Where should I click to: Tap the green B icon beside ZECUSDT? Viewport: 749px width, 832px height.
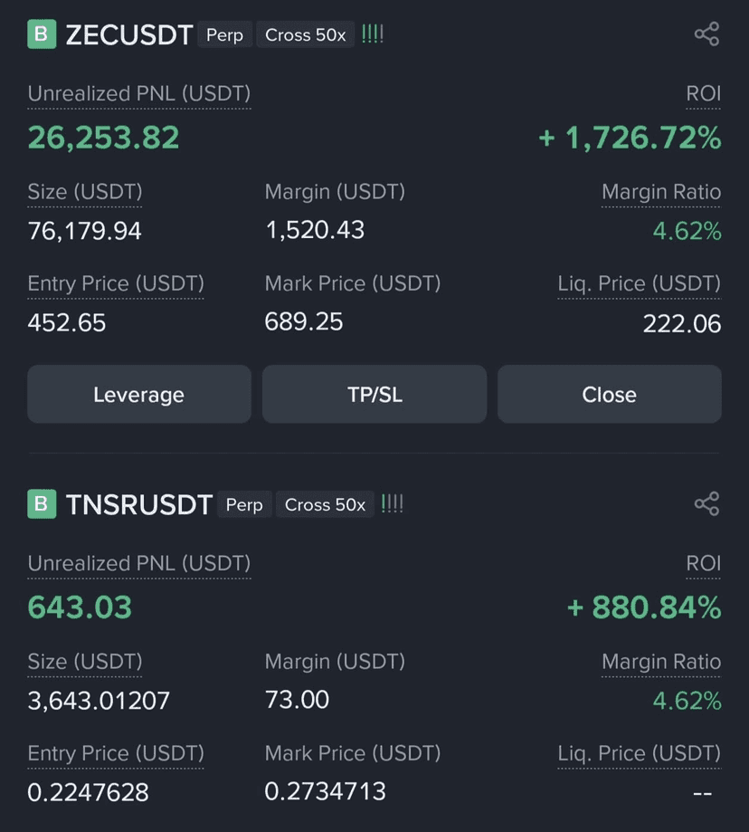[x=42, y=34]
